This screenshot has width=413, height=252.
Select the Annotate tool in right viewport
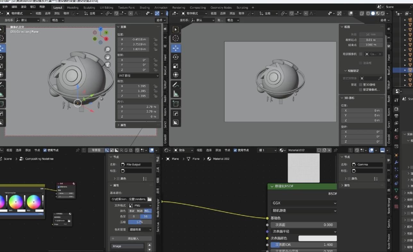[x=175, y=85]
